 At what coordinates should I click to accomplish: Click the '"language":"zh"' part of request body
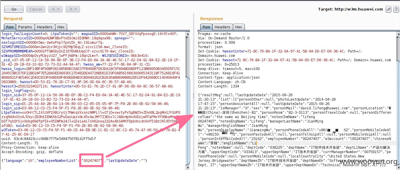[x=19, y=161]
